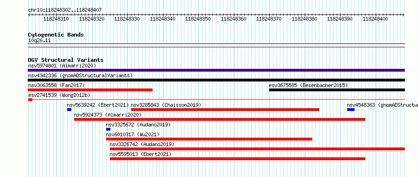Click the chr10:118248302..118248407 region label
The width and height of the screenshot is (418, 177).
click(65, 10)
